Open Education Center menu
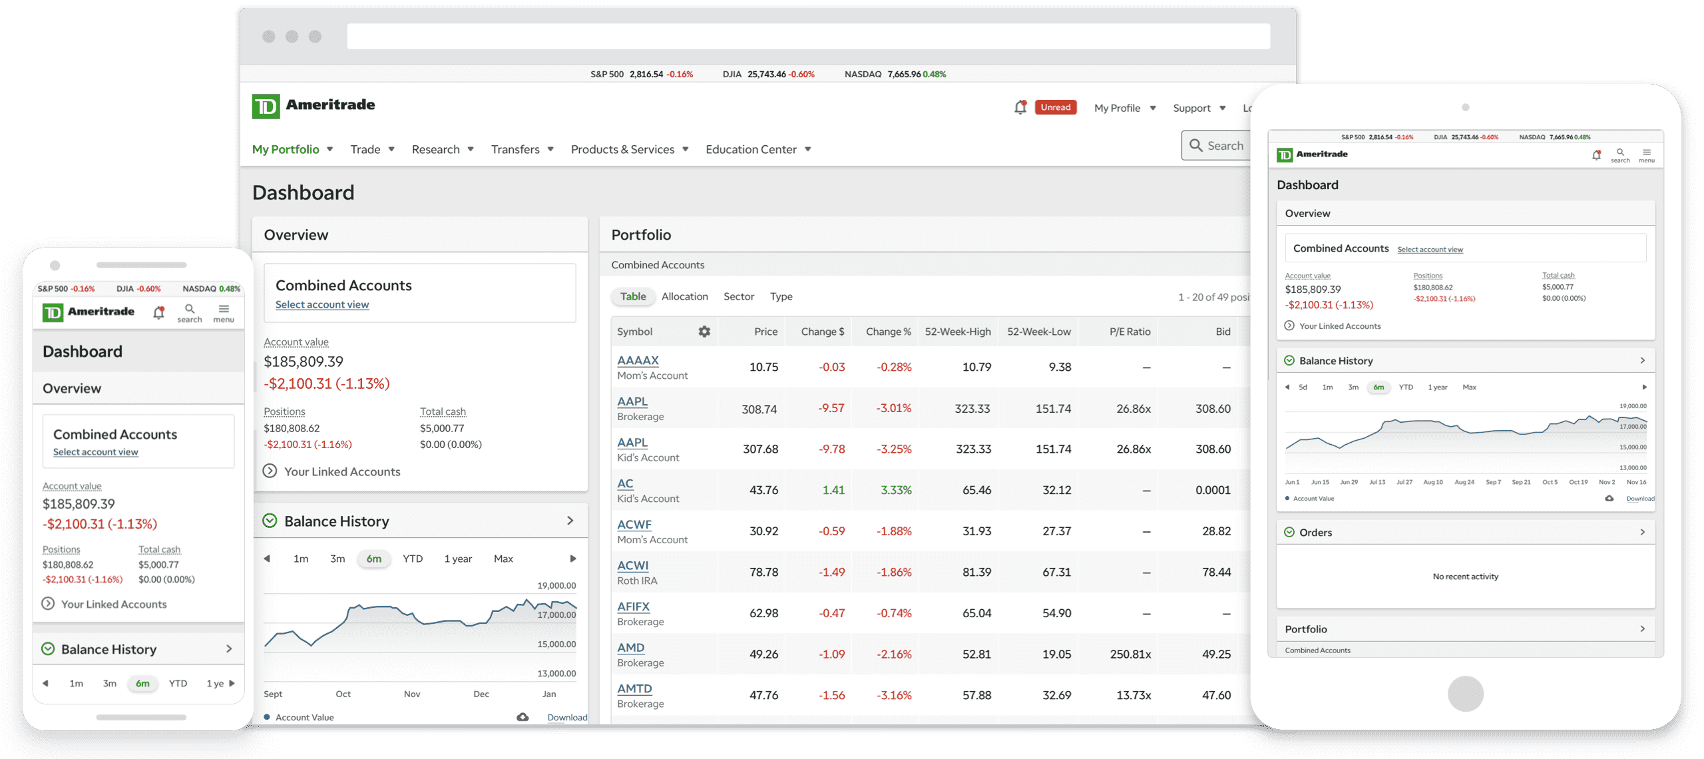1704x759 pixels. click(758, 149)
